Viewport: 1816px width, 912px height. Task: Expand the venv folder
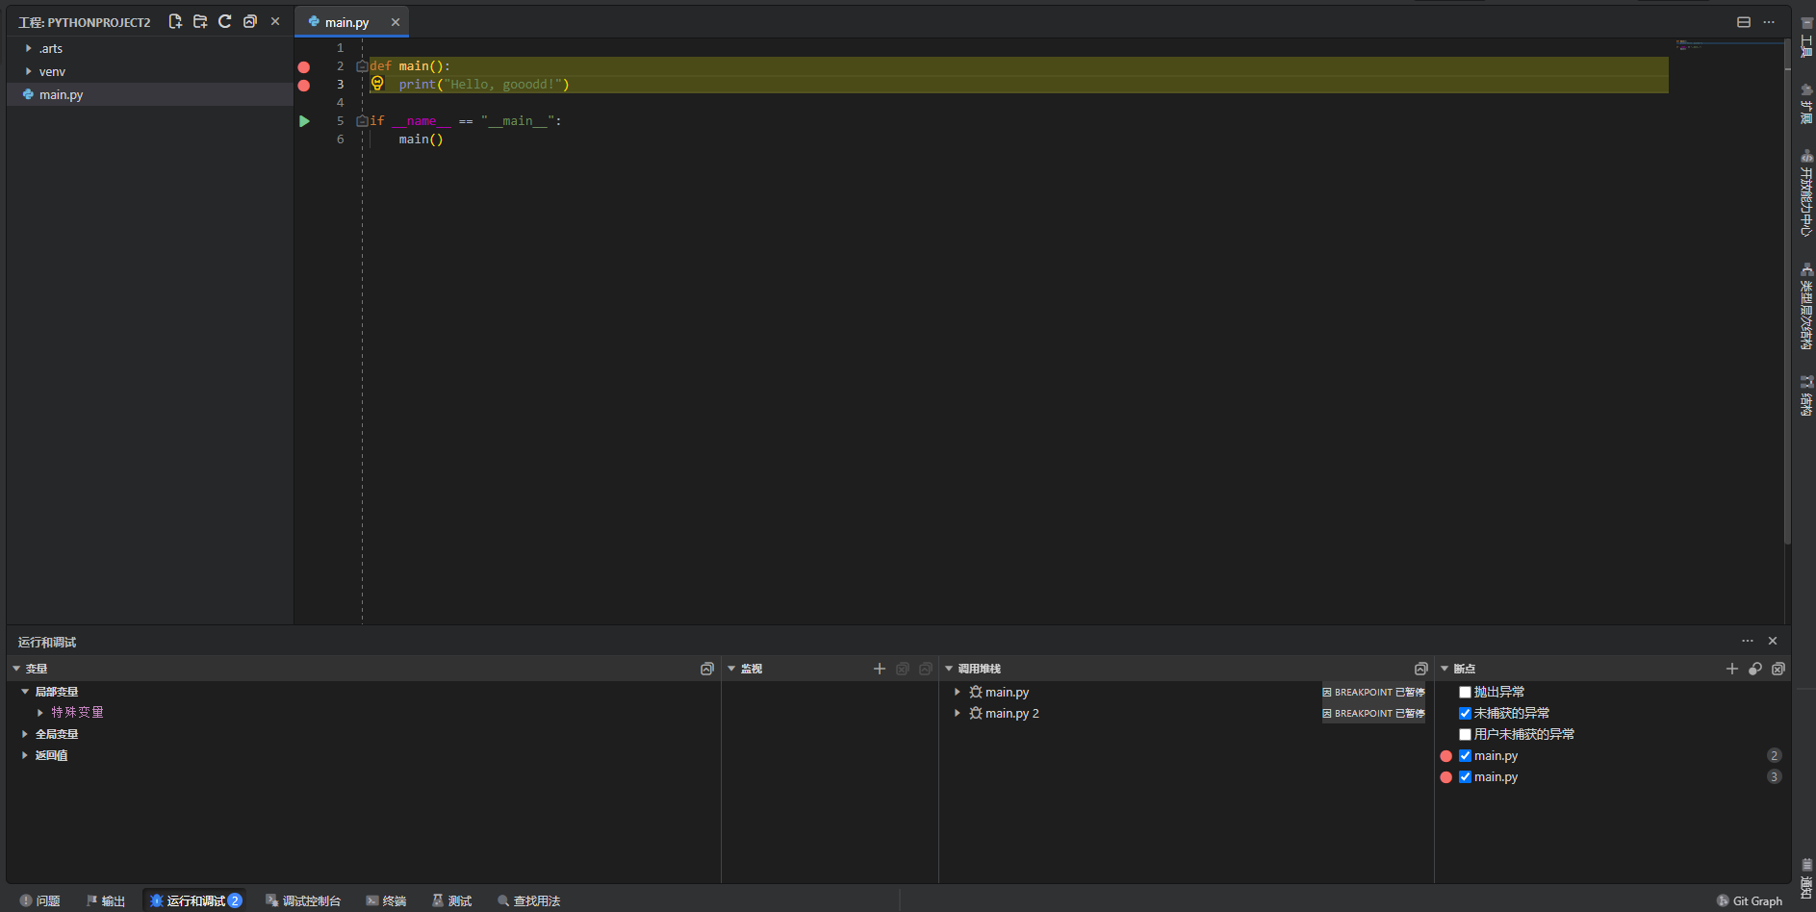(29, 71)
